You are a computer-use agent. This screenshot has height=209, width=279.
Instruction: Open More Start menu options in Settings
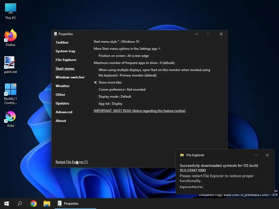pos(127,49)
